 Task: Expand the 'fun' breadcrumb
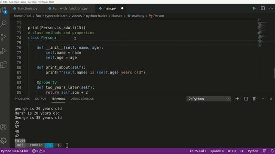pyautogui.click(x=38, y=16)
